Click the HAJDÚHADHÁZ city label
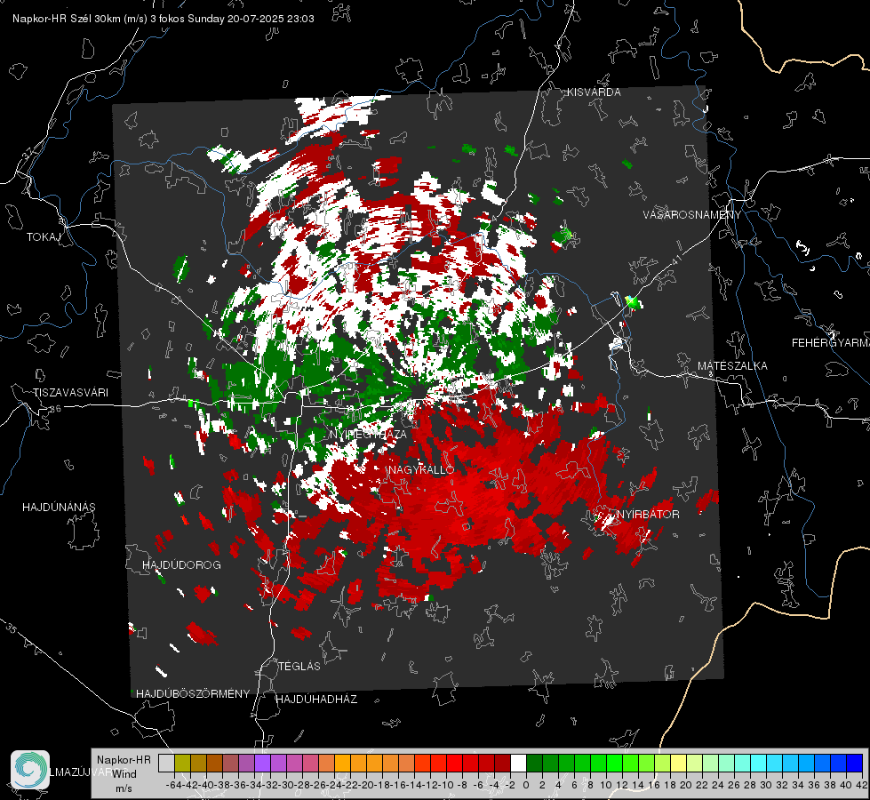The width and height of the screenshot is (870, 800). (316, 699)
